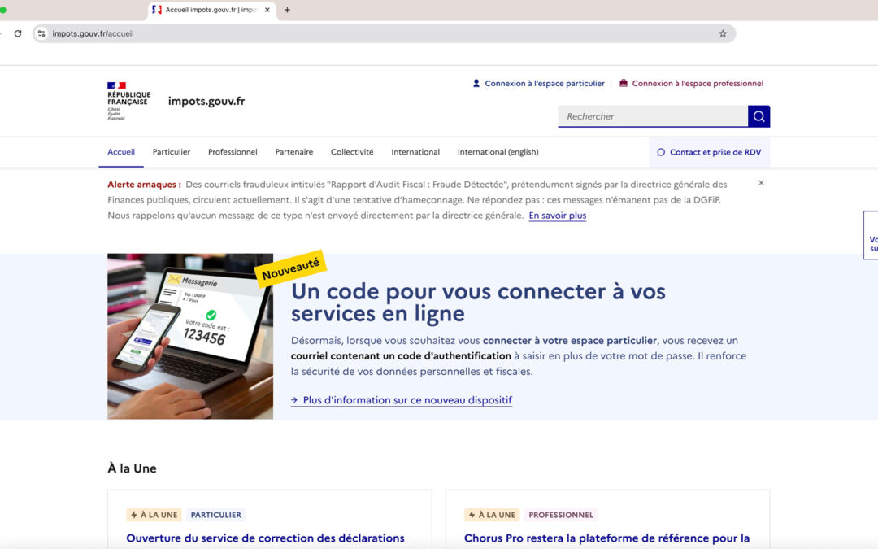Open Plus d'information sur ce nouveau dispositif

click(x=402, y=400)
